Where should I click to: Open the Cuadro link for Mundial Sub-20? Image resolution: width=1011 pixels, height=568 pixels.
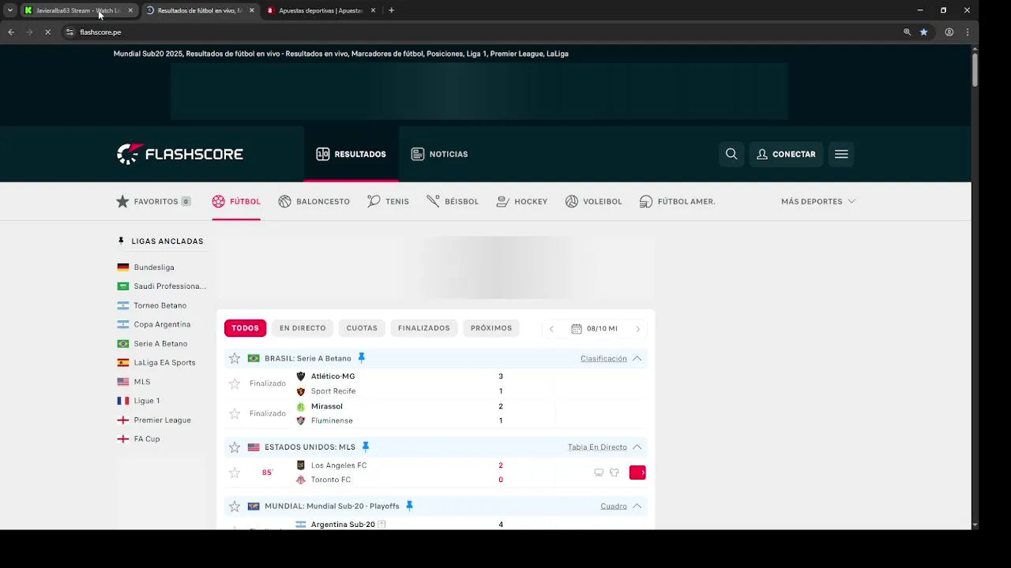pos(614,506)
